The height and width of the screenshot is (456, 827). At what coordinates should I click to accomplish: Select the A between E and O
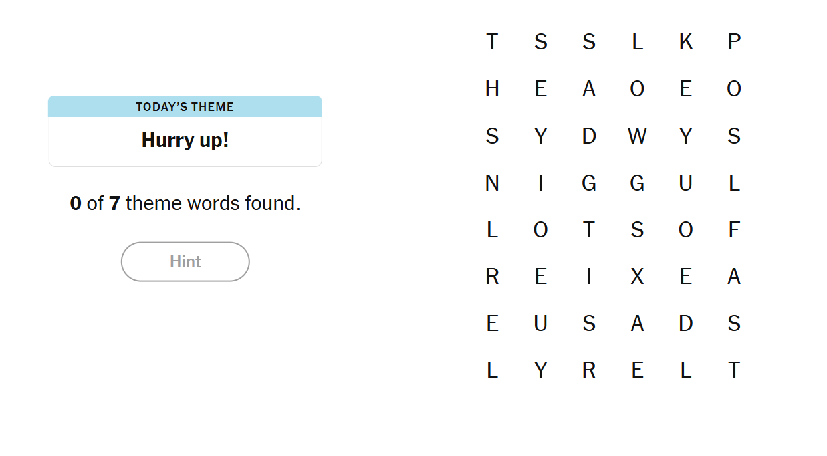point(588,89)
